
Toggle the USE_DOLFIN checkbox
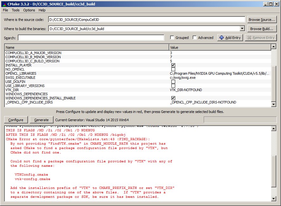pos(173,82)
